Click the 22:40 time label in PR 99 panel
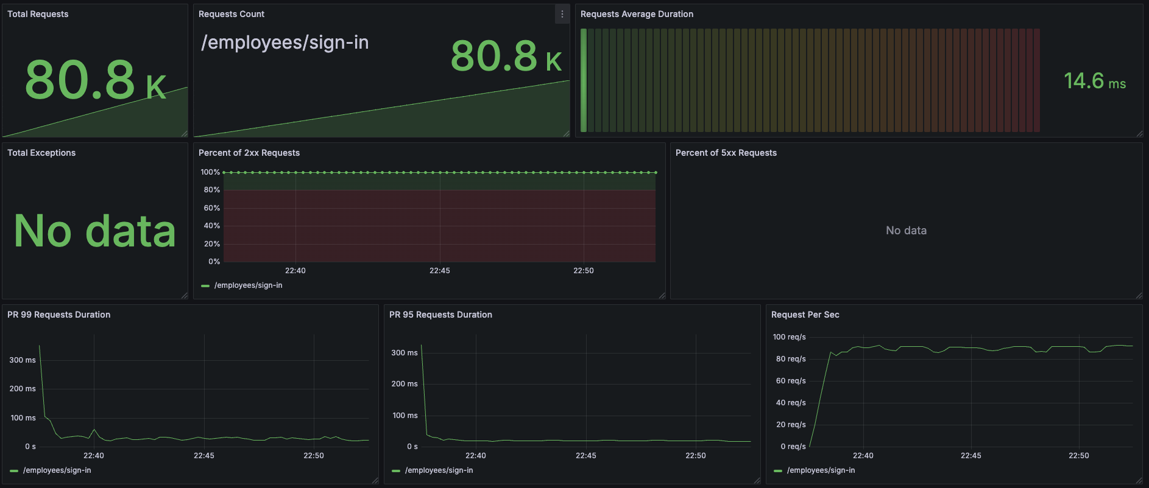This screenshot has width=1149, height=488. pos(94,456)
